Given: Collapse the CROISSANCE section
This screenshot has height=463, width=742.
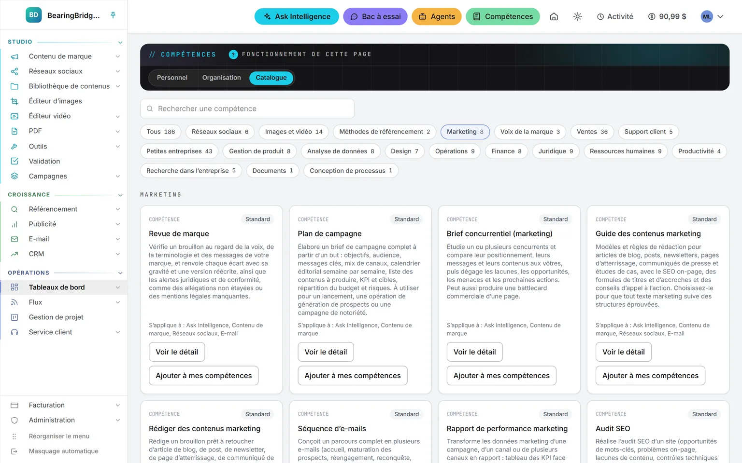Looking at the screenshot, I should tap(120, 195).
